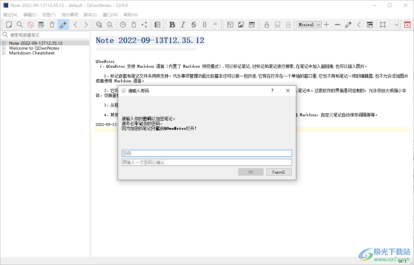414x265 pixels.
Task: Click the notebook list icon
Action: [x=157, y=25]
